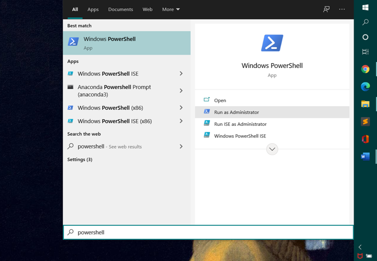Select Windows PowerShell (x86) result
The image size is (377, 261).
pyautogui.click(x=127, y=108)
